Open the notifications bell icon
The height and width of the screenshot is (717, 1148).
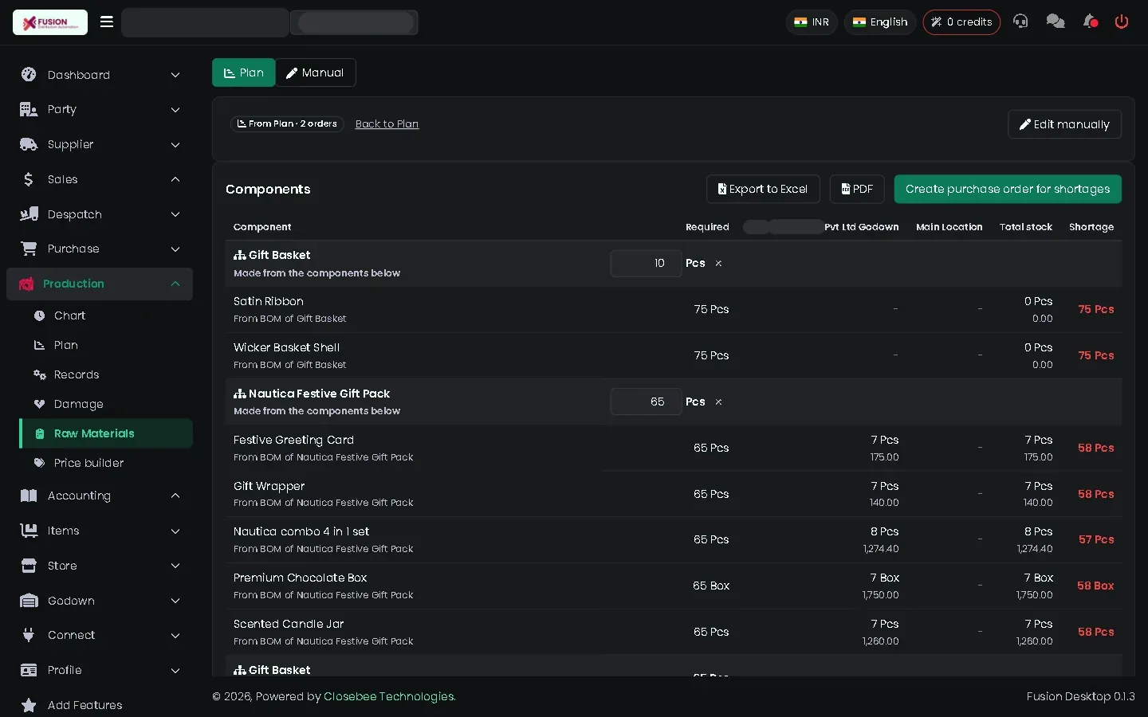coord(1090,22)
